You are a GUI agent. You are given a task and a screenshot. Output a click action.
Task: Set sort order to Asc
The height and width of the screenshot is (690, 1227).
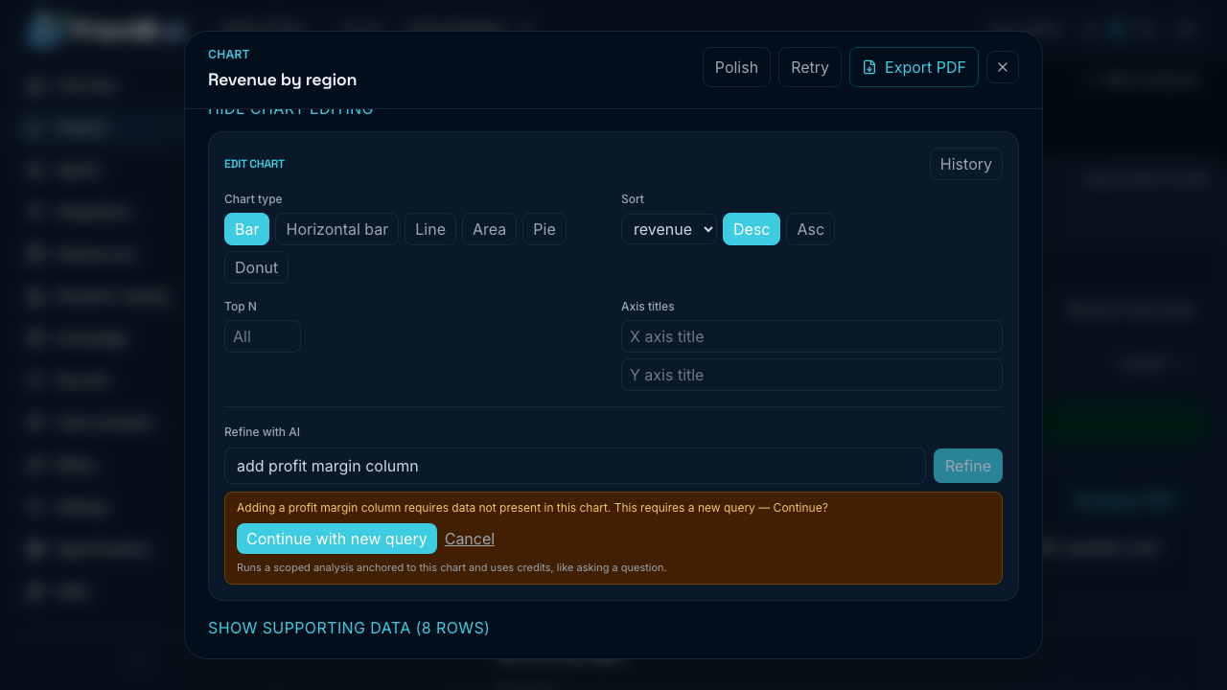pyautogui.click(x=810, y=229)
